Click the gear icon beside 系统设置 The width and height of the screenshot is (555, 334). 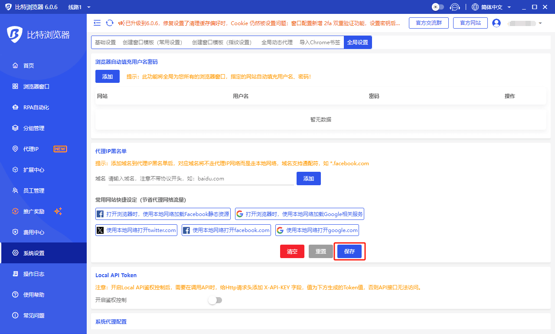(15, 253)
